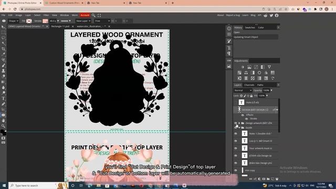Open the File menu
The image size is (336, 189).
[3, 15]
